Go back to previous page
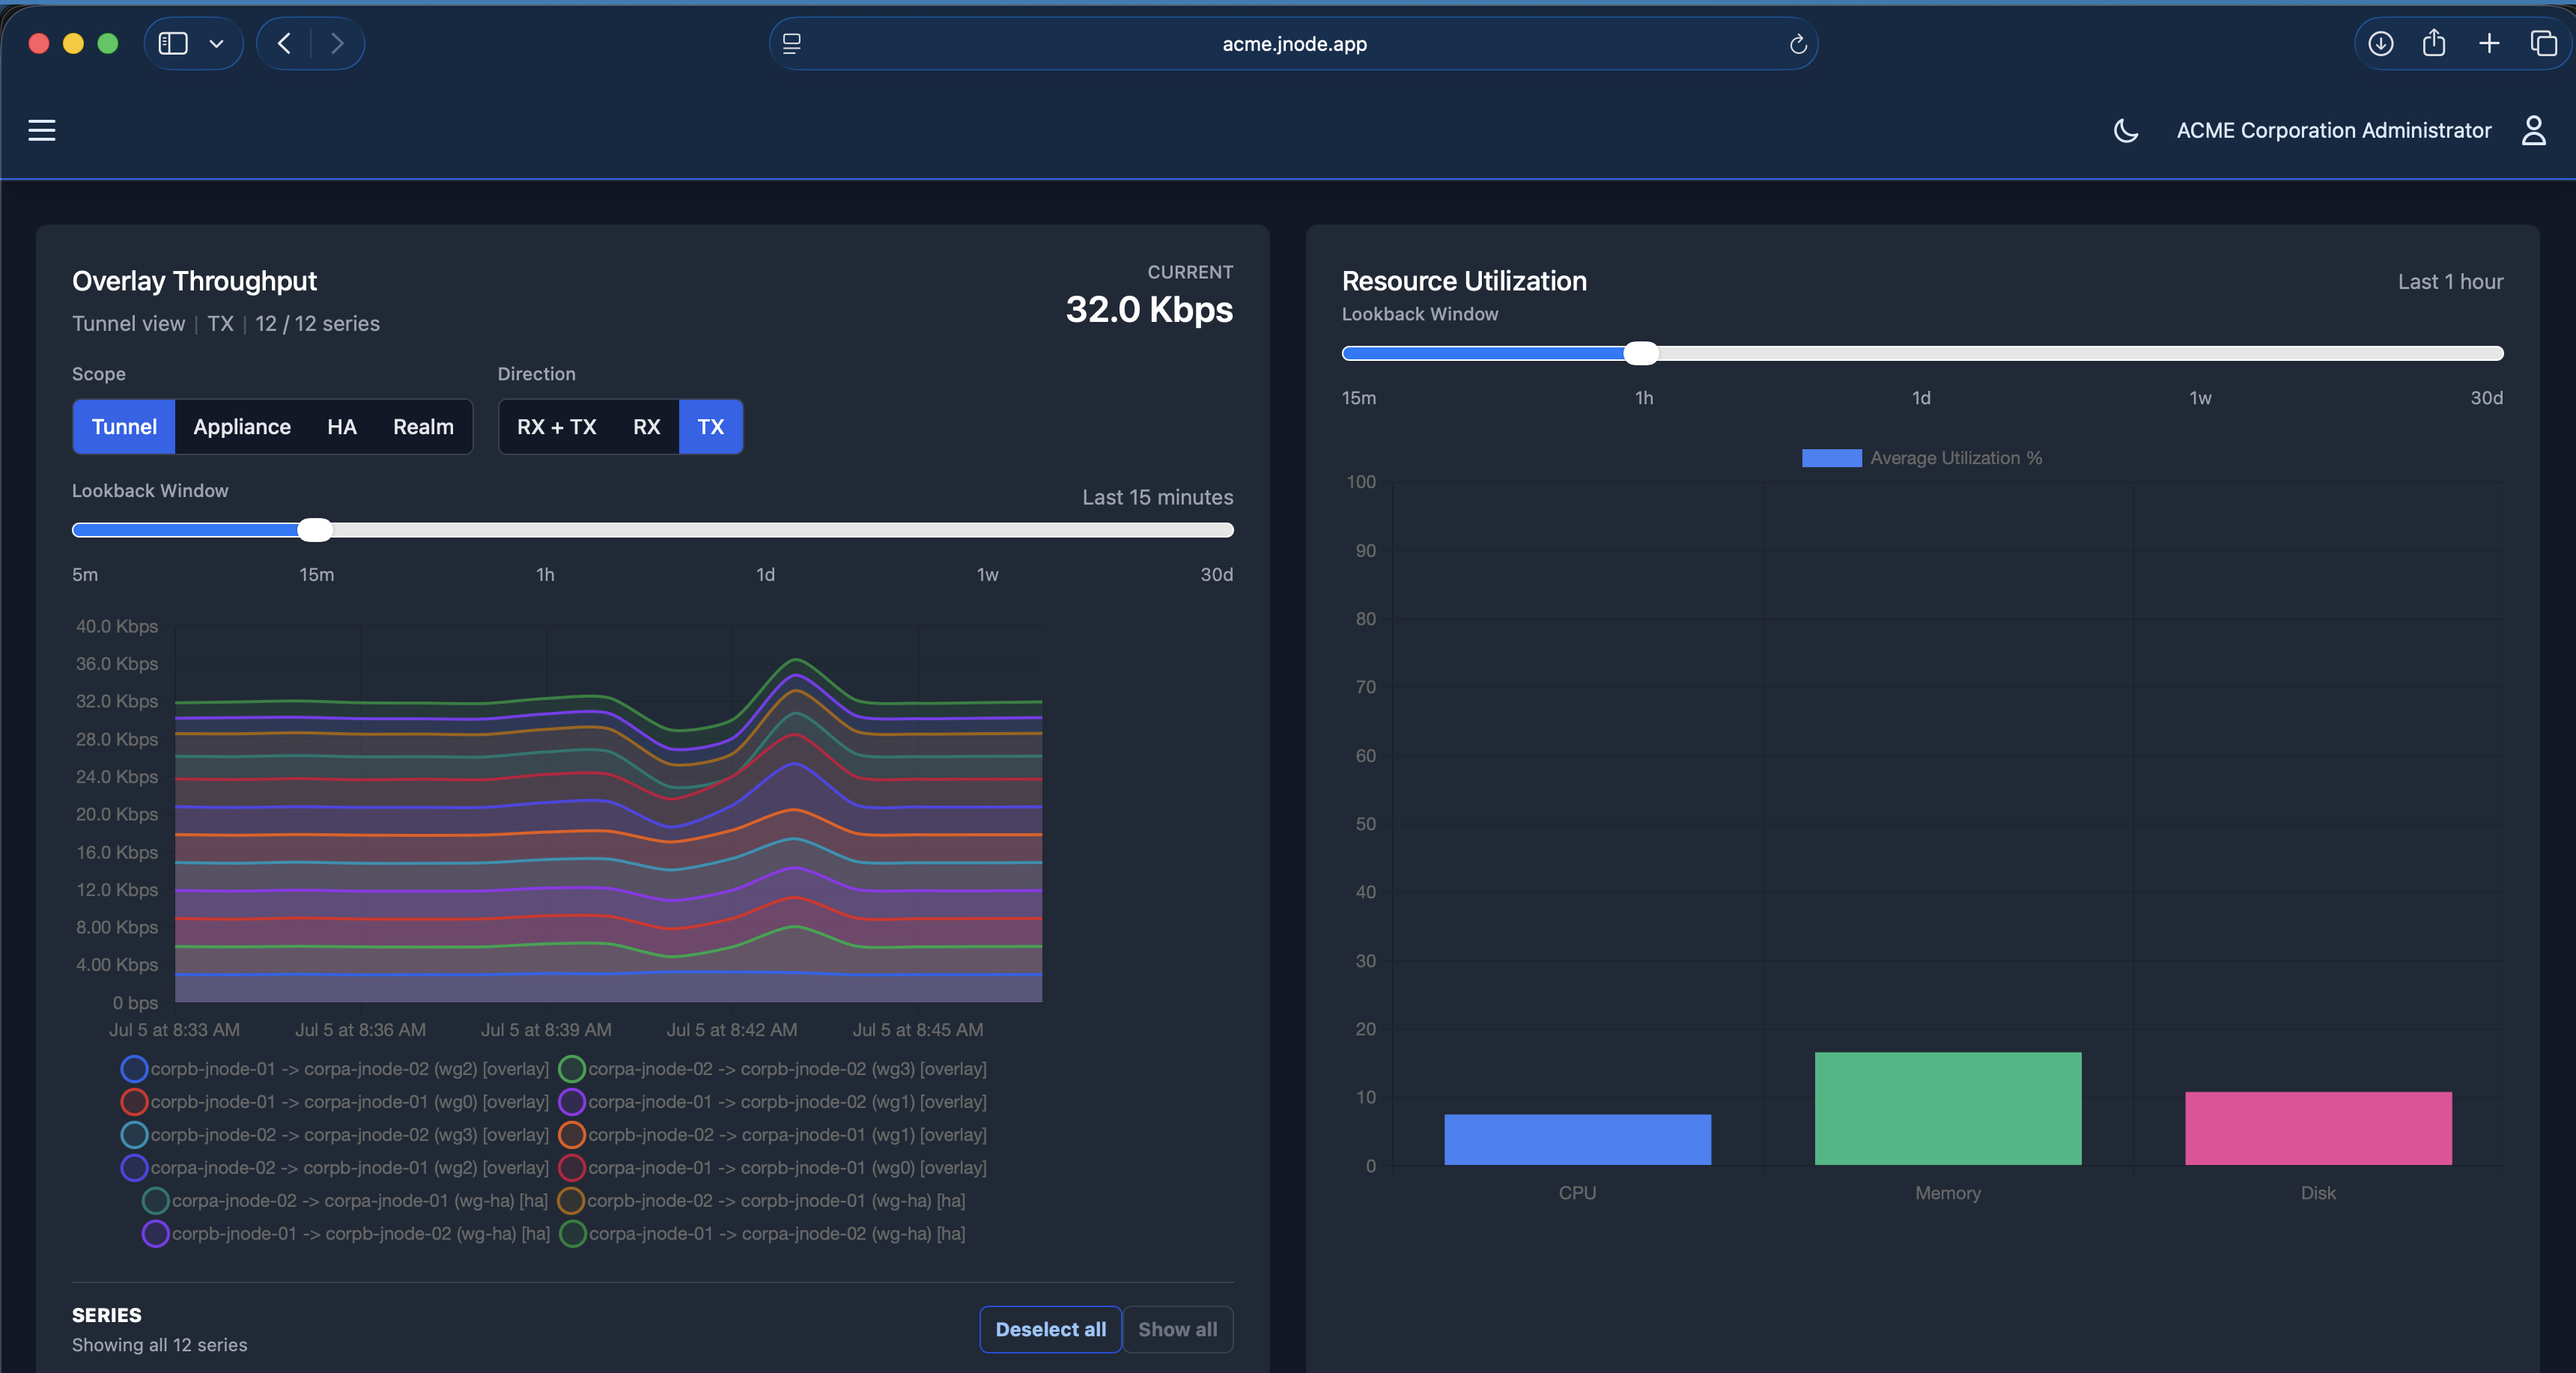Viewport: 2576px width, 1373px height. pyautogui.click(x=284, y=43)
